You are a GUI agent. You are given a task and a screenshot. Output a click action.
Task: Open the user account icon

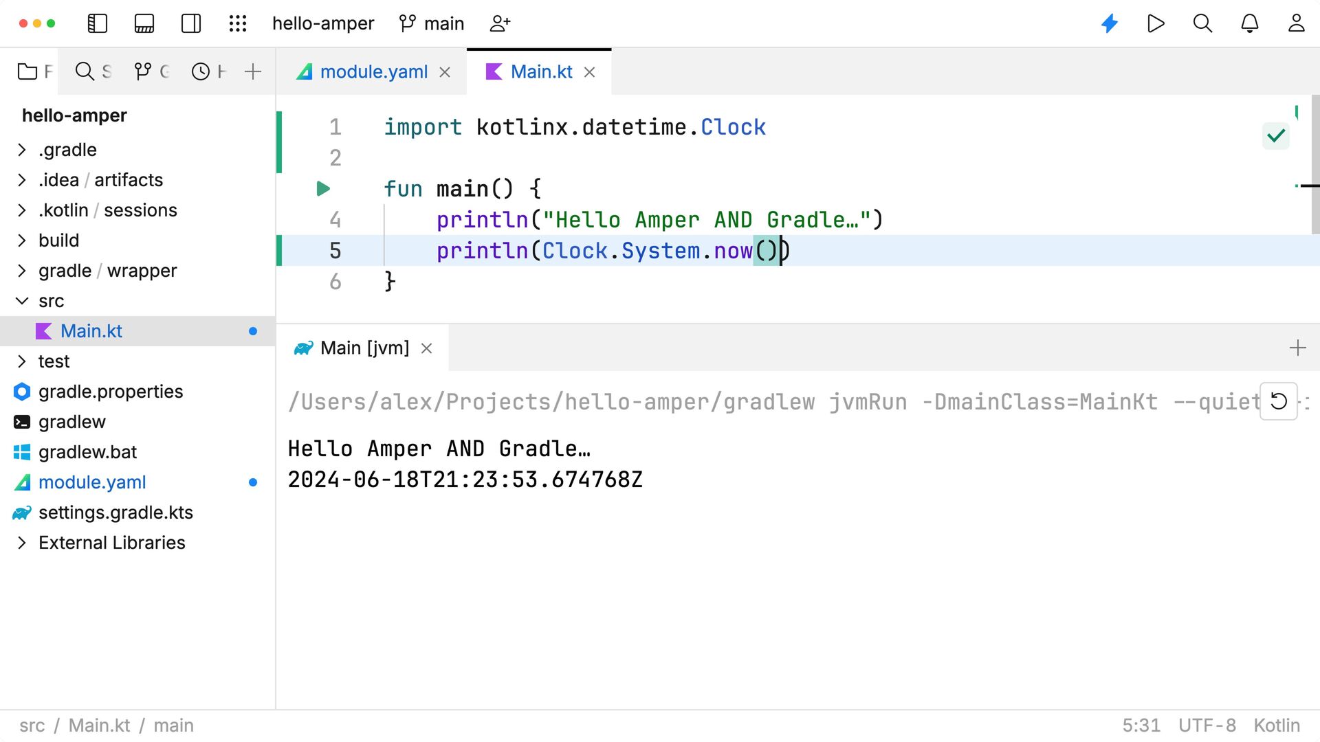tap(1296, 23)
